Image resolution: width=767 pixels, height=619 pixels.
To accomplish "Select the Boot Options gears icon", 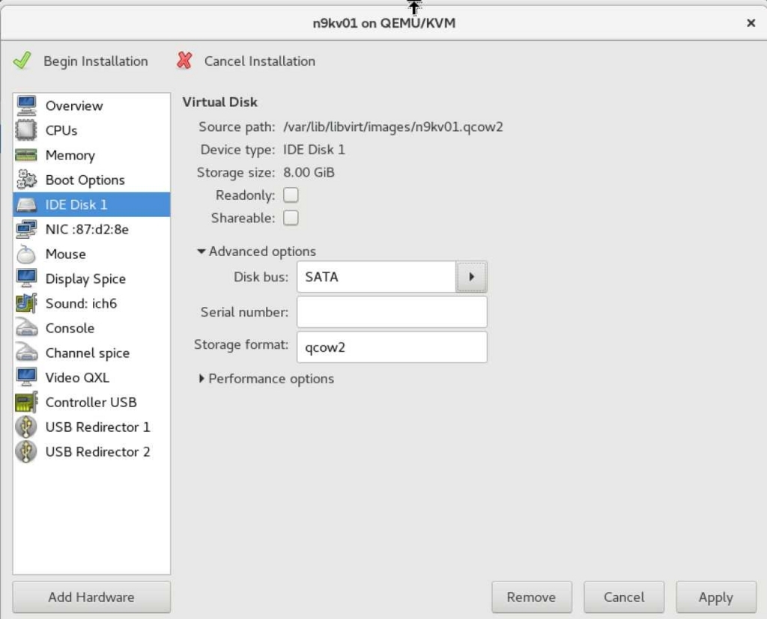I will point(26,180).
